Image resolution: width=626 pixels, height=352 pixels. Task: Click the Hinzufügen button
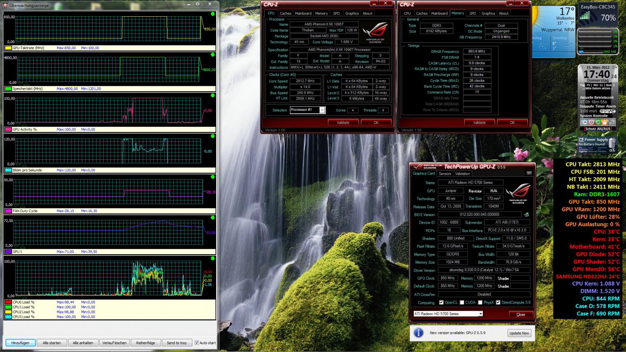click(x=20, y=343)
